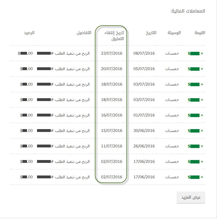Click the "المعاملات المالية" section heading
This screenshot has width=217, height=223.
(x=188, y=11)
